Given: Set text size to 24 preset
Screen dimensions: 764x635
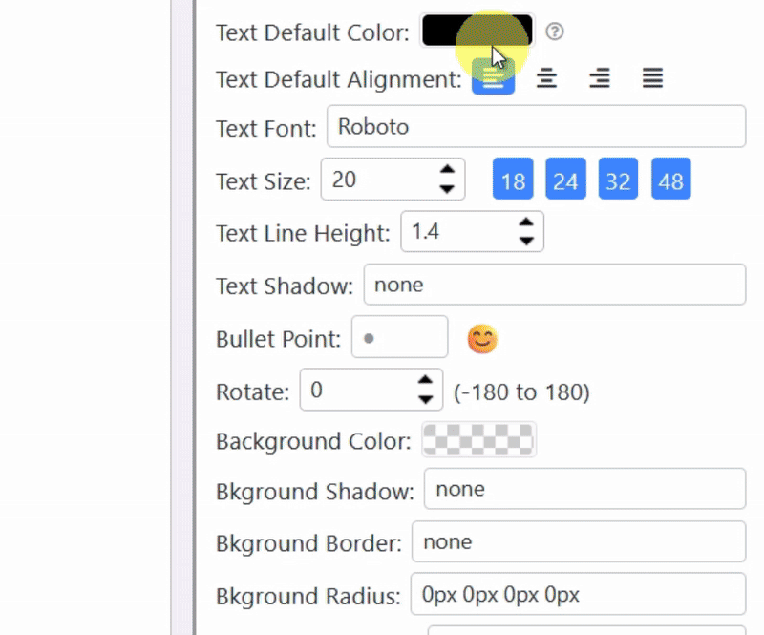Looking at the screenshot, I should pyautogui.click(x=565, y=180).
